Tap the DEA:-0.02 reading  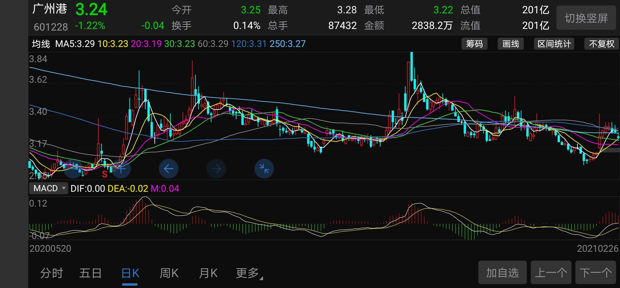(128, 189)
